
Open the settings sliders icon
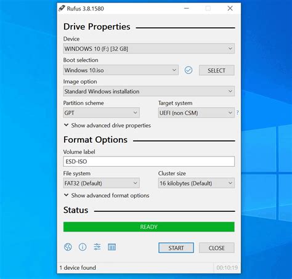coord(97,247)
